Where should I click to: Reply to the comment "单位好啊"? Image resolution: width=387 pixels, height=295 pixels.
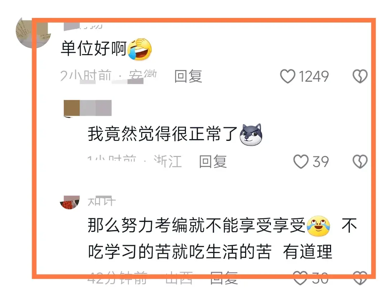[x=188, y=76]
